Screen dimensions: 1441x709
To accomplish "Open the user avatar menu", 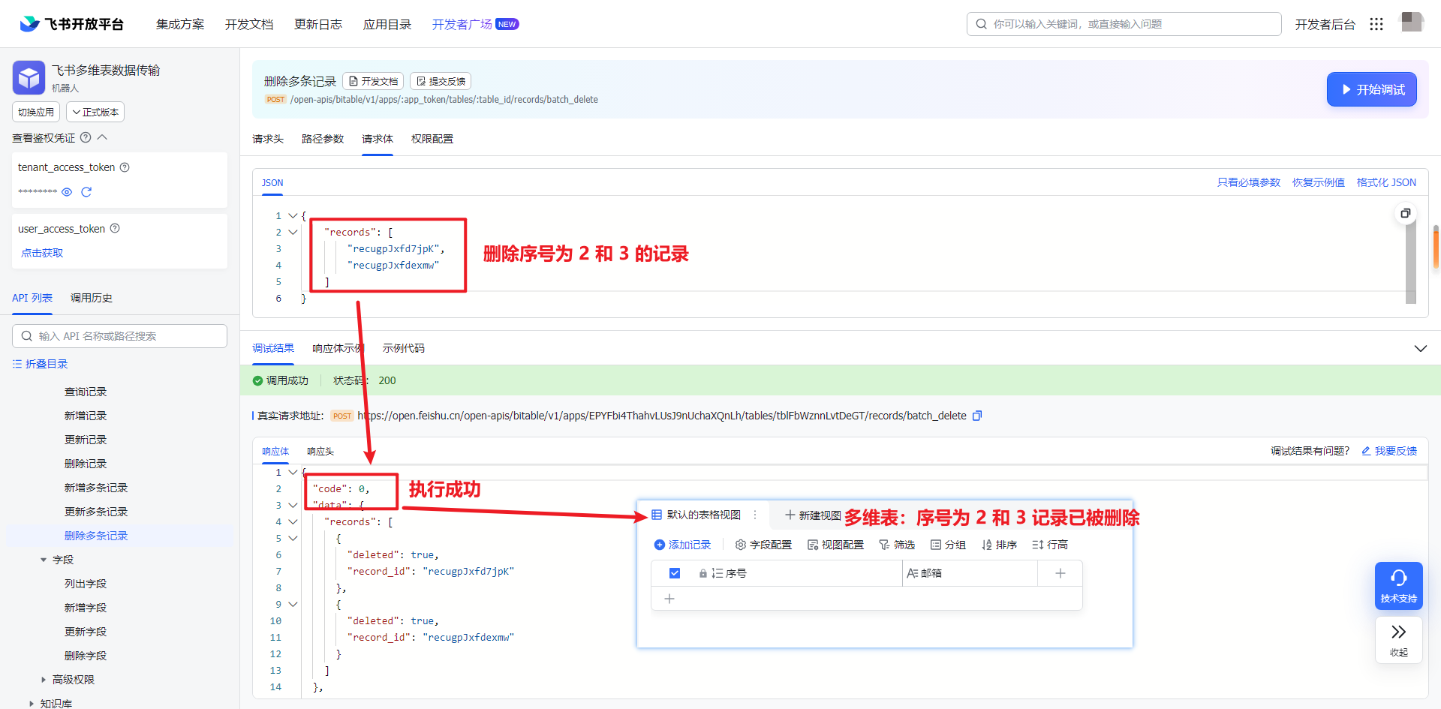I will tap(1412, 22).
